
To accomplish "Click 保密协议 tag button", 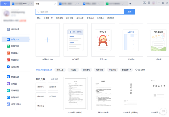I will coord(41,96).
